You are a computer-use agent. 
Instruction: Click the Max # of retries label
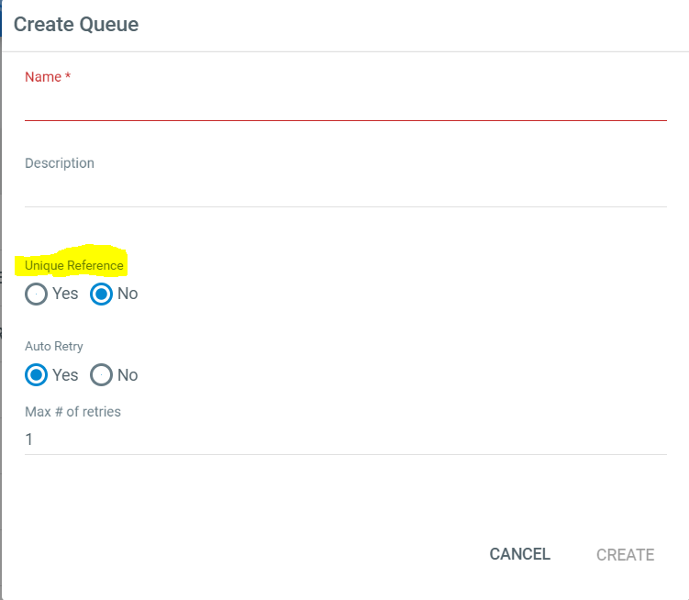click(72, 411)
